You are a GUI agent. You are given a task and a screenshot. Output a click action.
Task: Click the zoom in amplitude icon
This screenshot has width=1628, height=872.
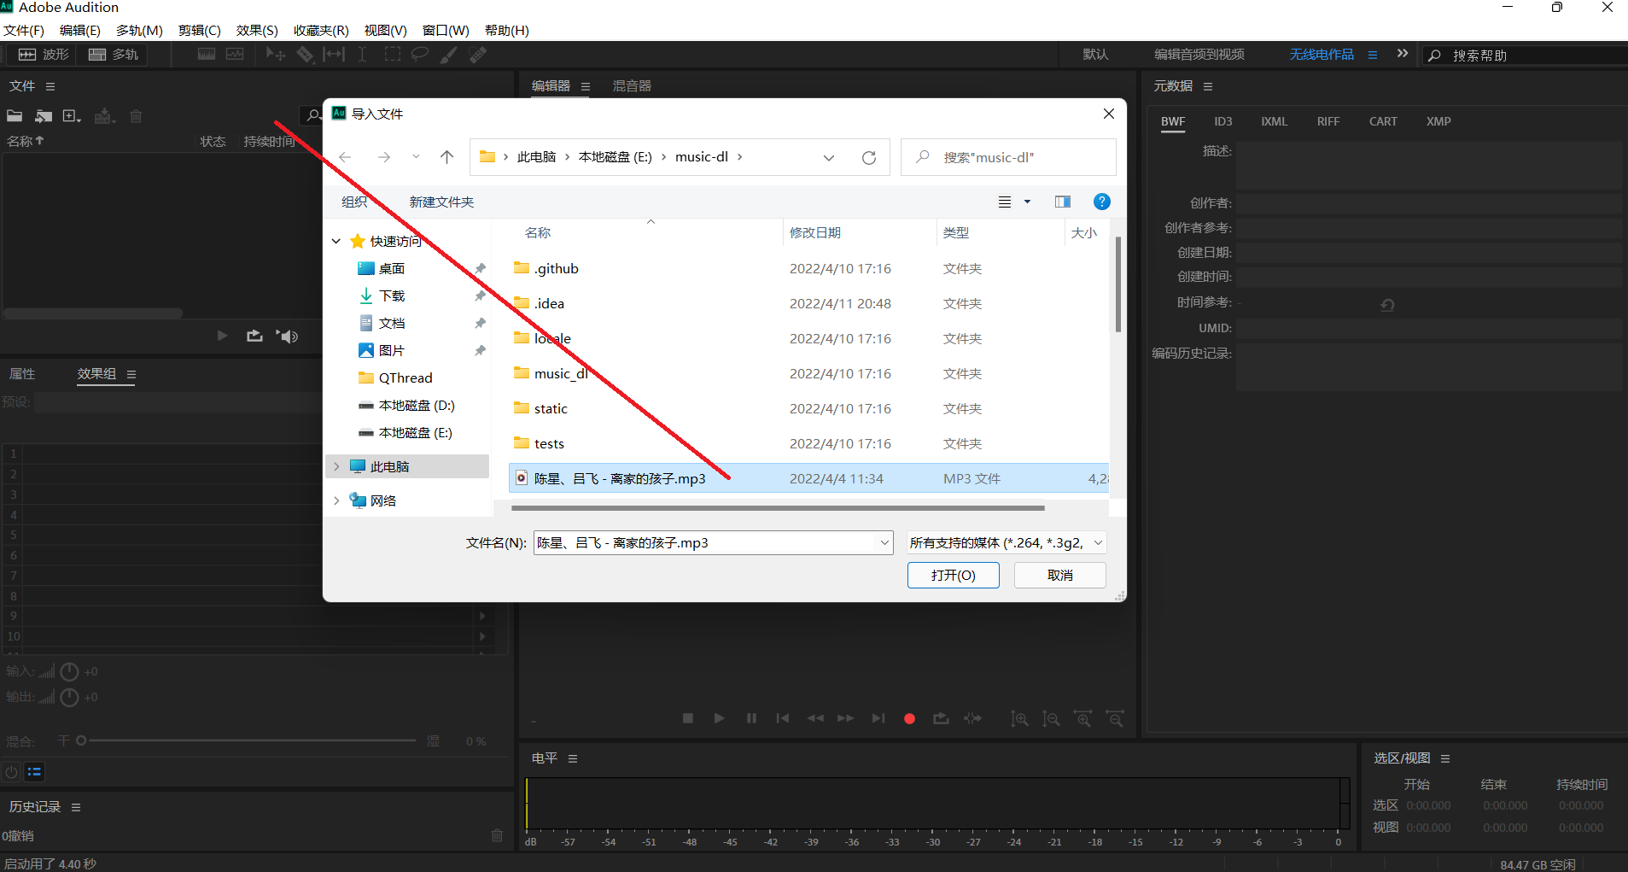(1019, 719)
